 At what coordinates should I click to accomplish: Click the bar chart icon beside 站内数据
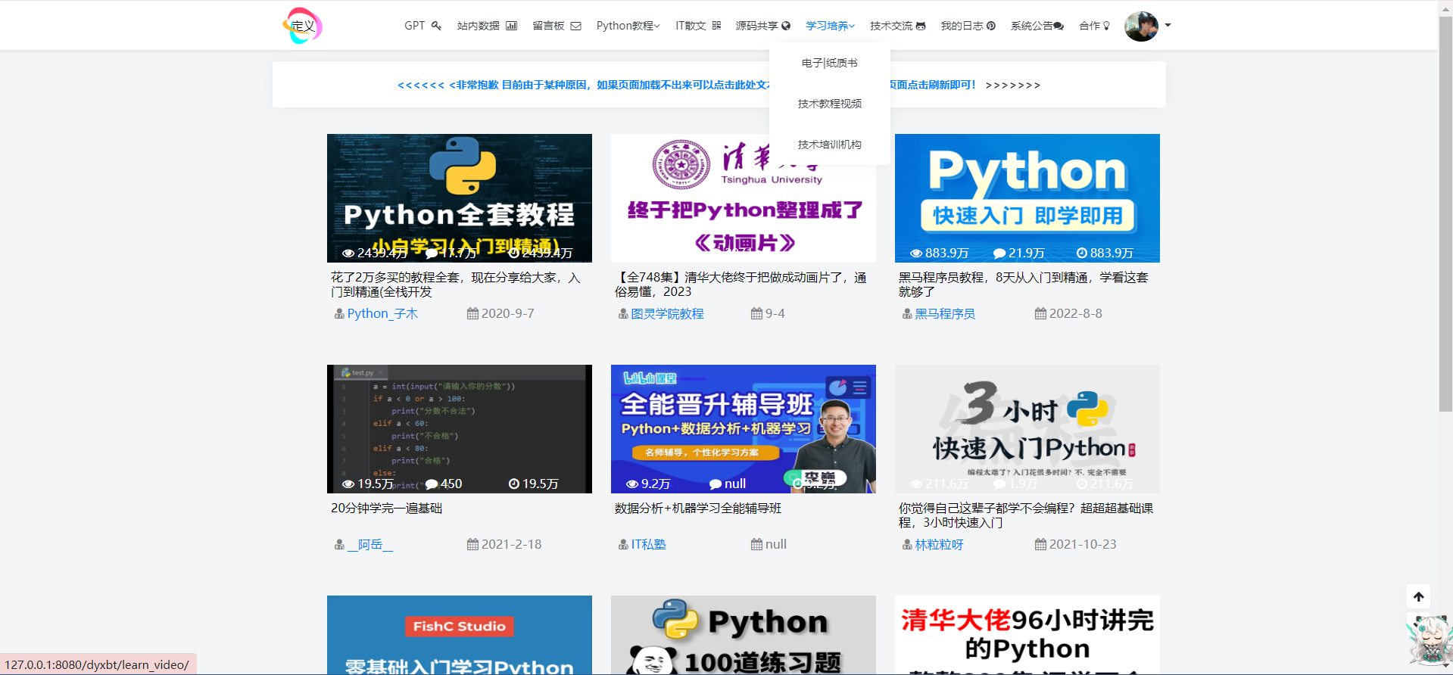pos(512,26)
